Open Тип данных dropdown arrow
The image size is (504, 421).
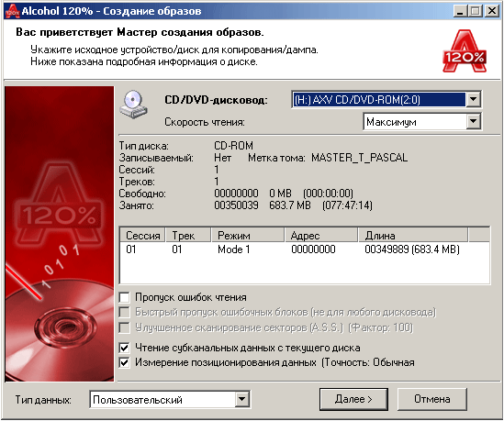click(x=241, y=400)
